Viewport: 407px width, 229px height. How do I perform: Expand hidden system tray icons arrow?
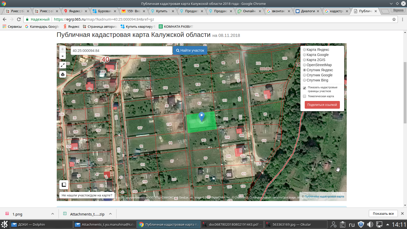pos(388,224)
